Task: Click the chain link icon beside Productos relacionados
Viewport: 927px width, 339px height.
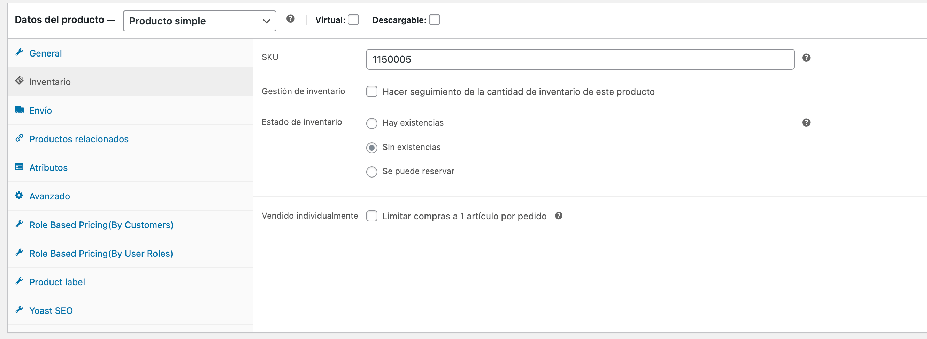Action: pos(20,138)
